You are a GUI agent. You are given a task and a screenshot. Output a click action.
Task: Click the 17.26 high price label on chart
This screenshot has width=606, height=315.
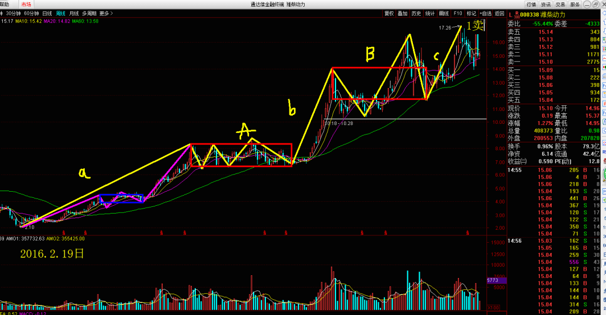pyautogui.click(x=445, y=28)
